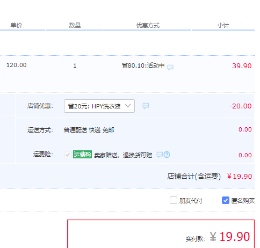The width and height of the screenshot is (260, 248).
Task: Click the 数量 column header
Action: point(75,25)
